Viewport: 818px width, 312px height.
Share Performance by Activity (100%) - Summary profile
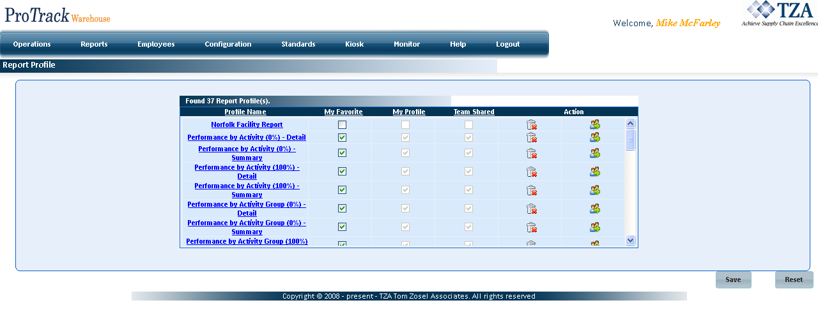(x=595, y=190)
